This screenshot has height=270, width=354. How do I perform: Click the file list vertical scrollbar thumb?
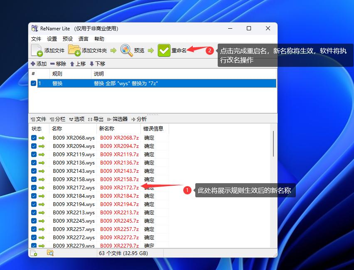(273, 144)
